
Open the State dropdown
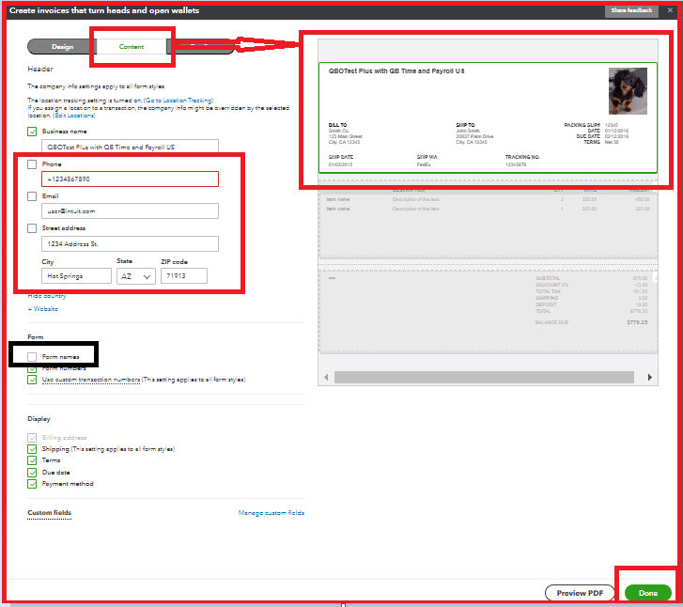pos(136,276)
